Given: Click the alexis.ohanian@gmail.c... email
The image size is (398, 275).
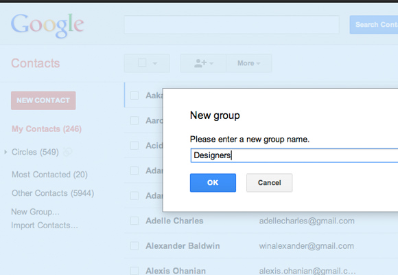Looking at the screenshot, I should pyautogui.click(x=307, y=271).
